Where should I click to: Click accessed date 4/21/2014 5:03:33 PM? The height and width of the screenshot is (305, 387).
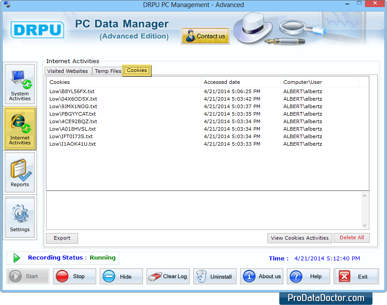point(232,144)
